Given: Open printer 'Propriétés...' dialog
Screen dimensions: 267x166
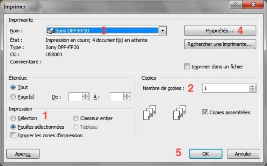Looking at the screenshot, I should click(220, 30).
